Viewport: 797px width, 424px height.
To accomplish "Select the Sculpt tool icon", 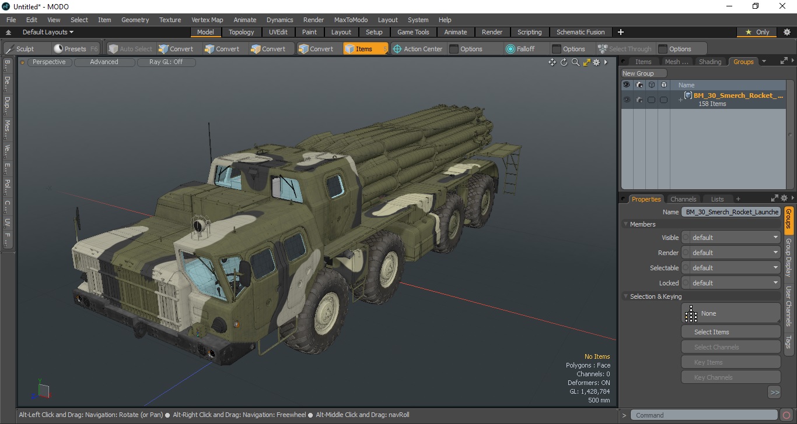I will click(9, 49).
